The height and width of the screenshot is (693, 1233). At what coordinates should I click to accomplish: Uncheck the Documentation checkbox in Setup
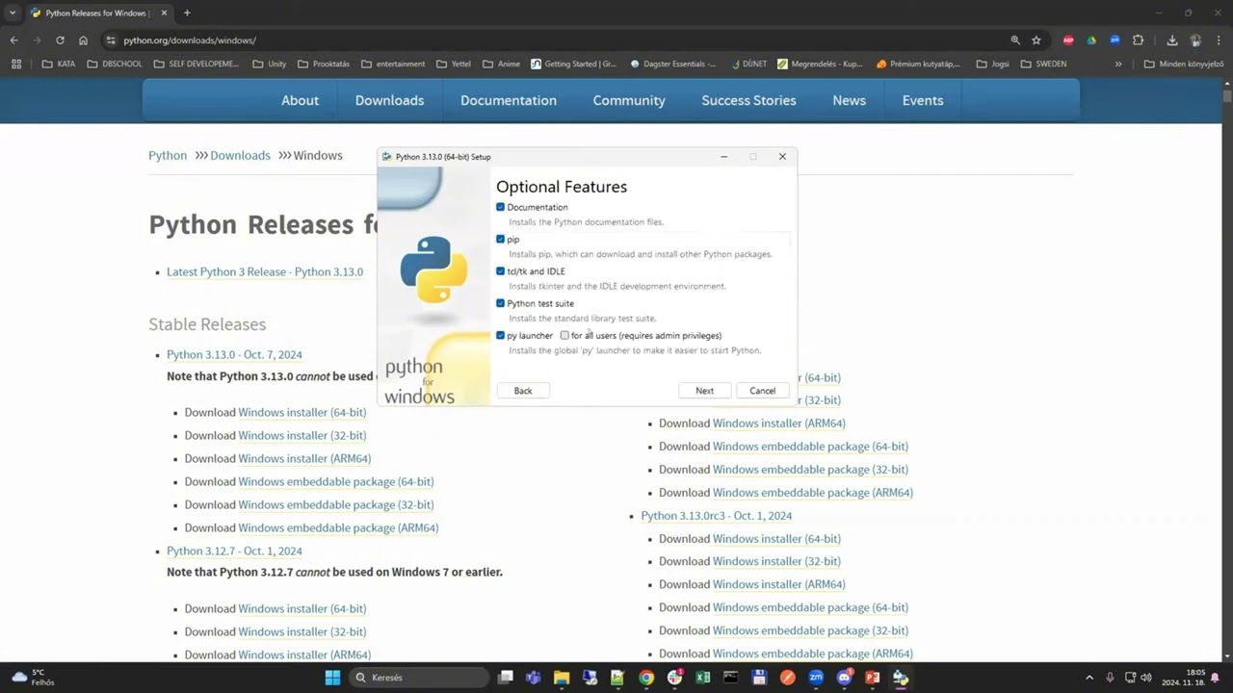[500, 207]
